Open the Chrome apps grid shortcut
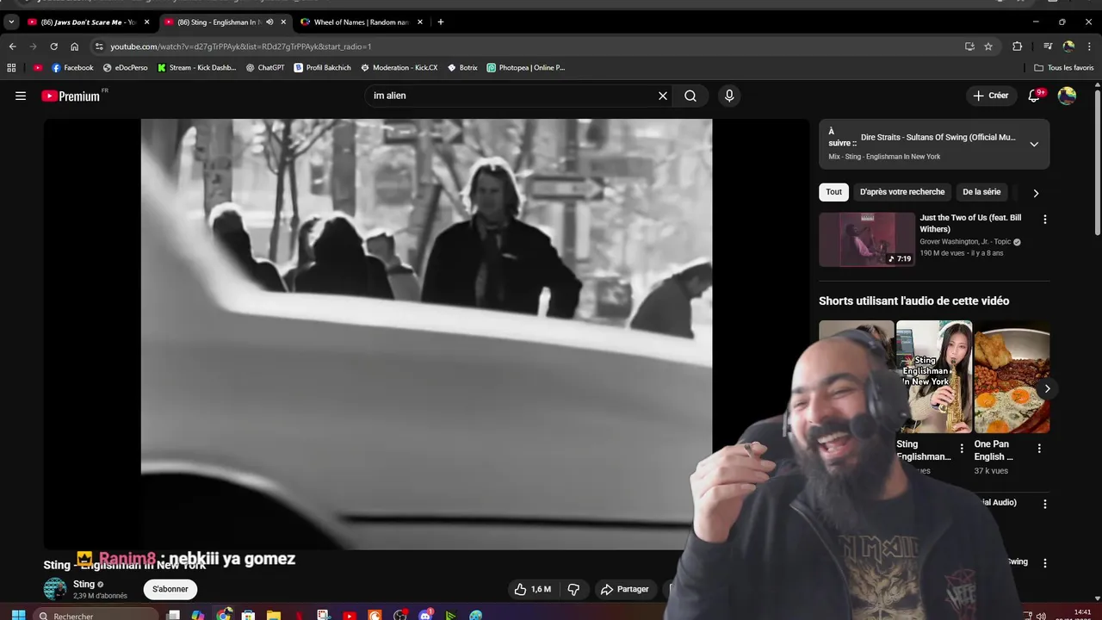Screen dimensions: 1102x620 [11, 67]
